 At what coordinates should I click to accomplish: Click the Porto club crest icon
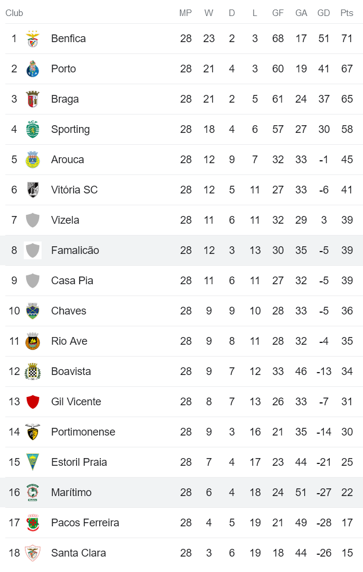(x=33, y=69)
